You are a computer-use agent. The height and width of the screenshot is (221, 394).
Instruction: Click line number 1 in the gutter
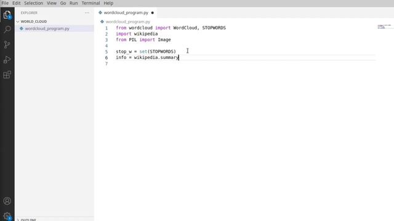pos(107,28)
